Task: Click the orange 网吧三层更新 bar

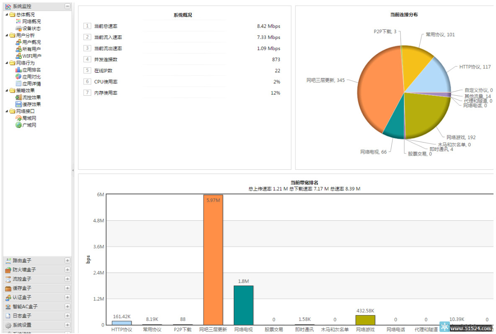Action: (x=213, y=259)
